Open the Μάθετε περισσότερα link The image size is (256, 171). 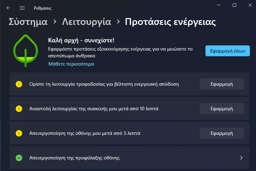[x=71, y=64]
